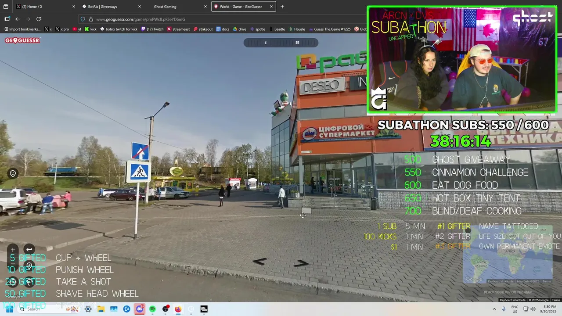562x316 pixels.
Task: Open the 'x' bookmark
Action: 48,29
